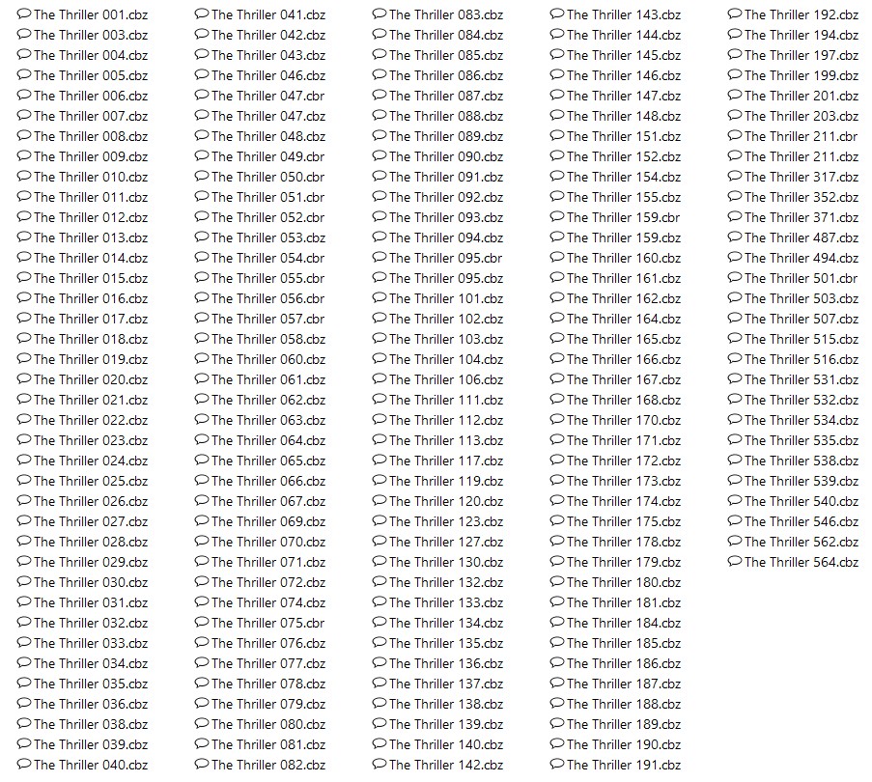Select the speech-bubble icon of The Thriller 047.cbr
The width and height of the screenshot is (872, 782).
click(x=202, y=95)
